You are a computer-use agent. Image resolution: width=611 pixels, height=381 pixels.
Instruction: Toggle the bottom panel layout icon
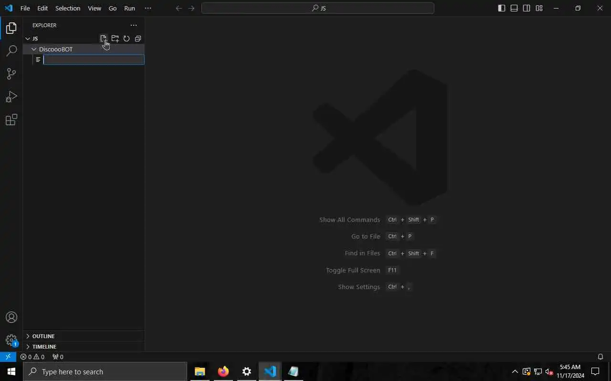click(514, 8)
